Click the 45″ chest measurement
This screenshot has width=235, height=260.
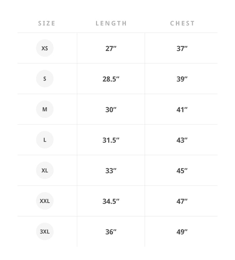[182, 171]
